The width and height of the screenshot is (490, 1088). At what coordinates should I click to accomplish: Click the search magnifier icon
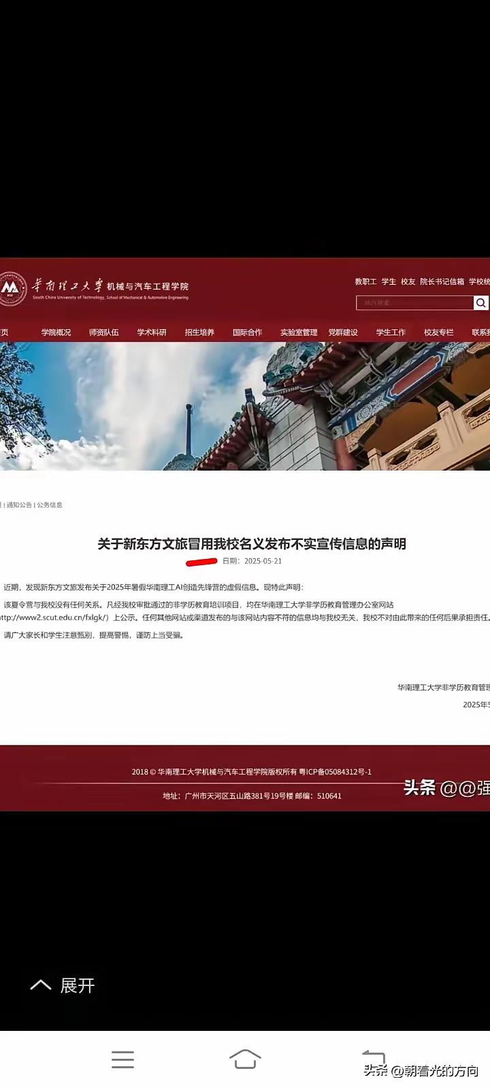pyautogui.click(x=481, y=303)
